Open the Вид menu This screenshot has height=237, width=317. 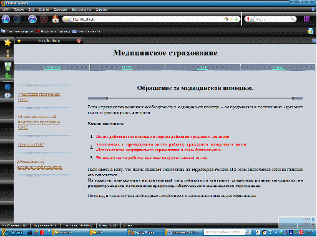pos(31,9)
